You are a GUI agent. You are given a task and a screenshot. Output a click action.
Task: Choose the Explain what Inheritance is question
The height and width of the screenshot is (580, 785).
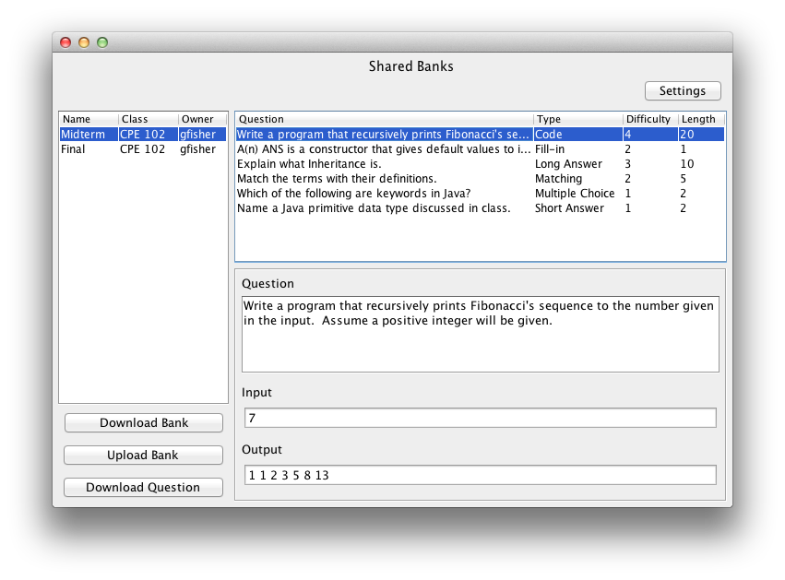coord(384,164)
